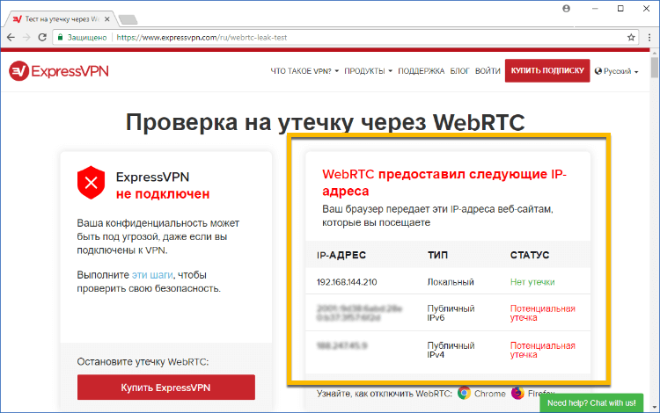The width and height of the screenshot is (660, 413).
Task: Click the 'КУПИТЬ ПОДПИСКУ' button
Action: click(x=547, y=70)
